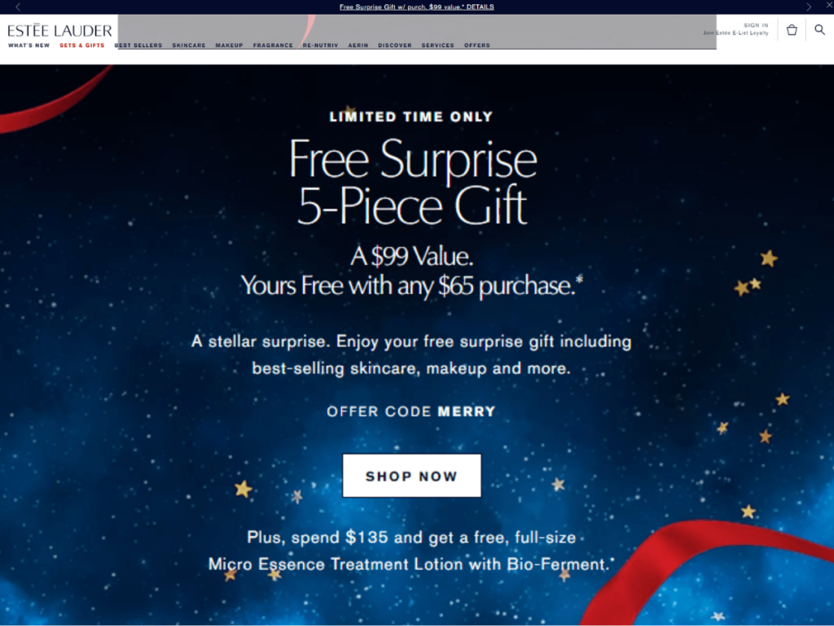
Task: Open the shopping bag icon
Action: coord(792,30)
